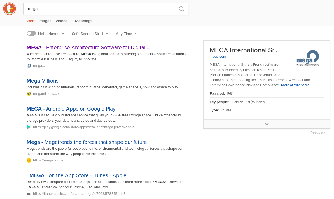
Task: Click the mega.com link in info box
Action: 218,57
